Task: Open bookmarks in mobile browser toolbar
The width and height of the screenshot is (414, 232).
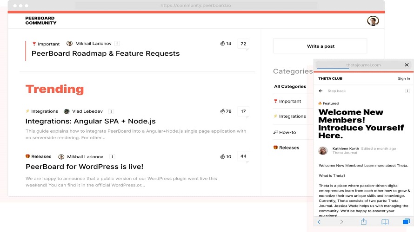Action: 385,222
